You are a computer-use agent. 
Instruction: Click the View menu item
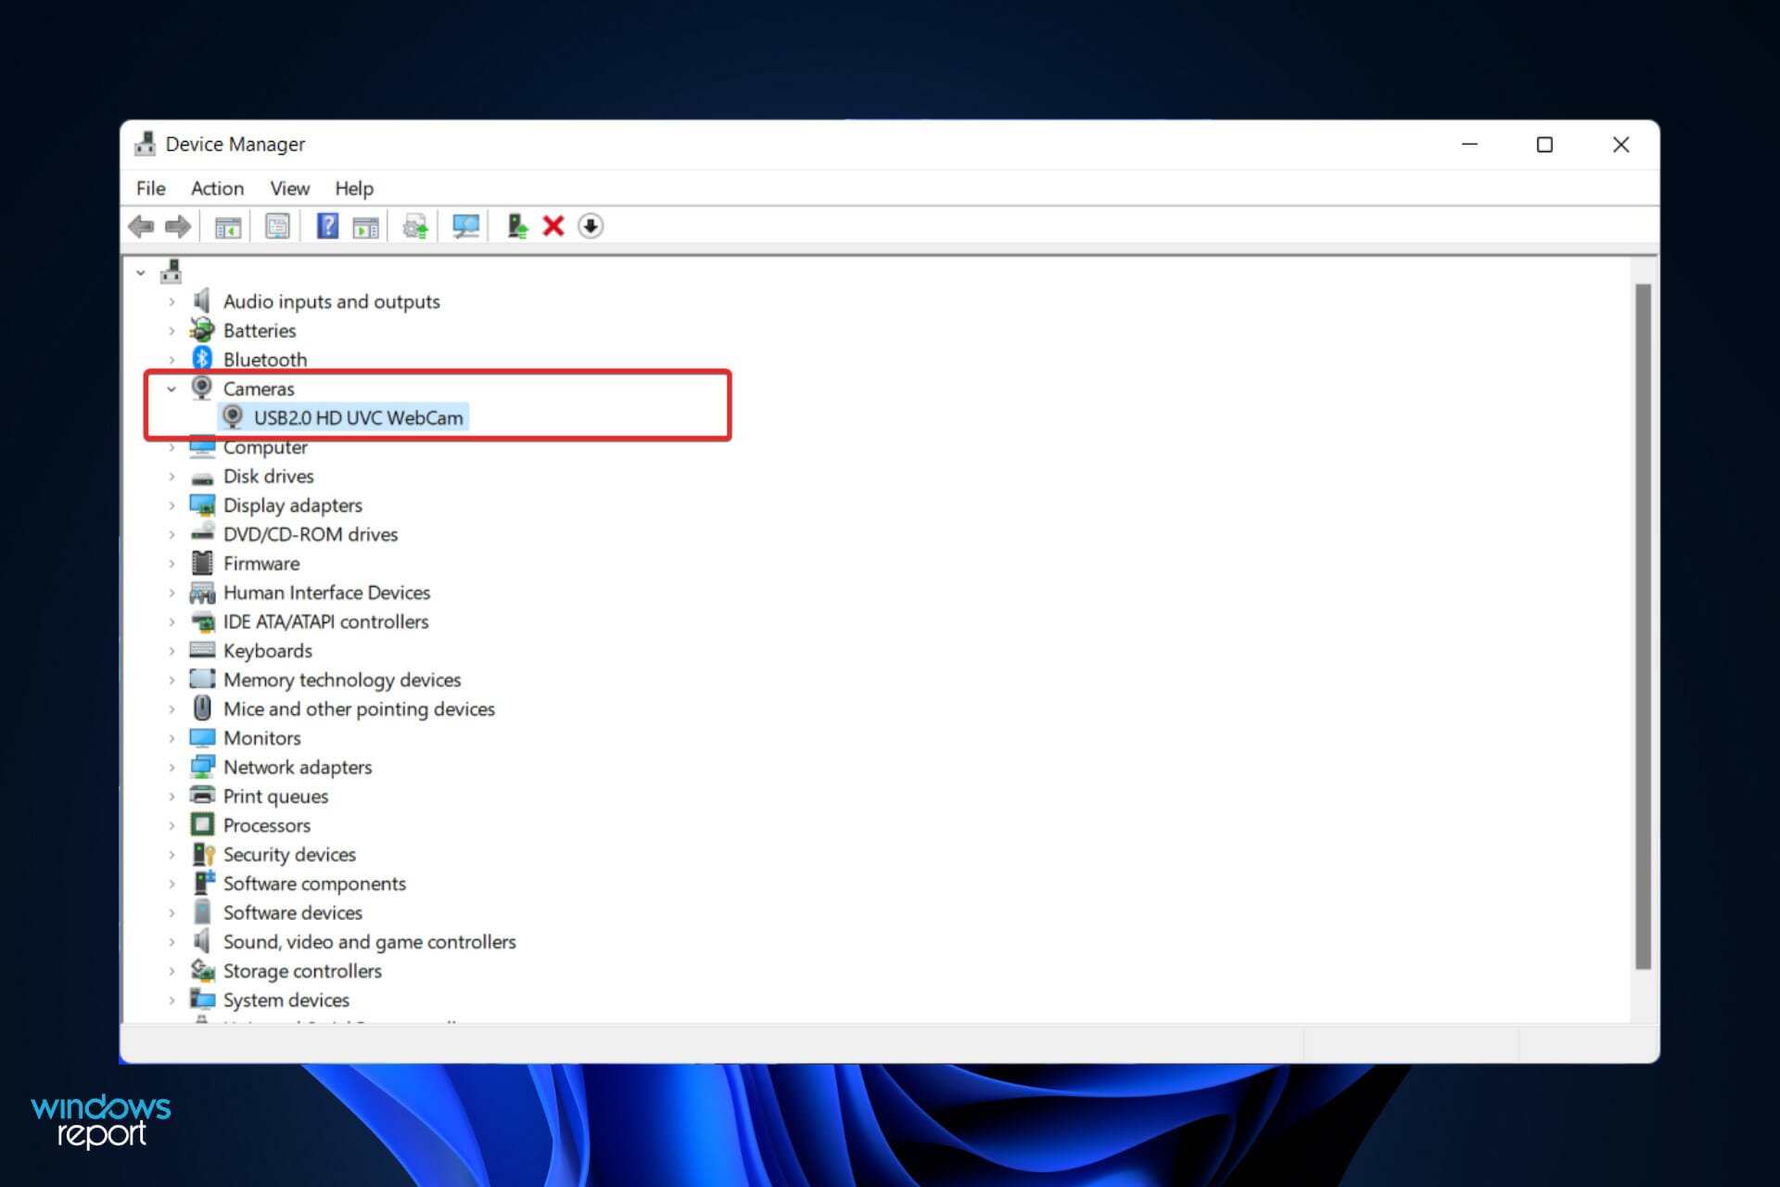(287, 188)
